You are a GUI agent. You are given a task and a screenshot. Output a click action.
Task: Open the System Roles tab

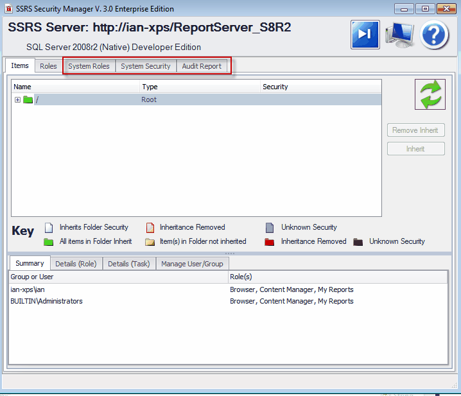click(89, 66)
